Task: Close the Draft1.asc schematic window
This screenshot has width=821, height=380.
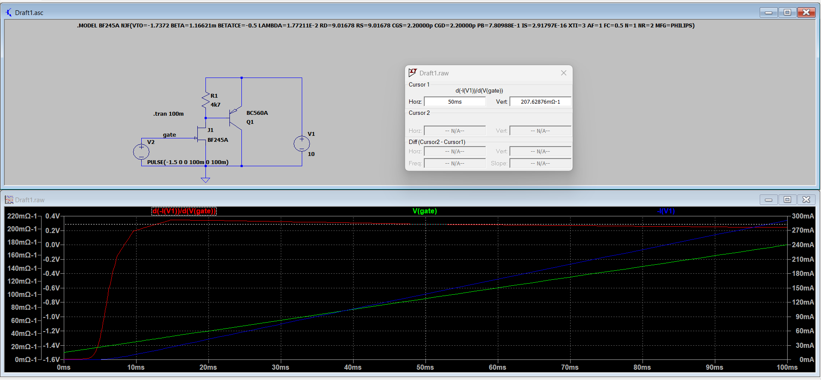Action: 806,12
